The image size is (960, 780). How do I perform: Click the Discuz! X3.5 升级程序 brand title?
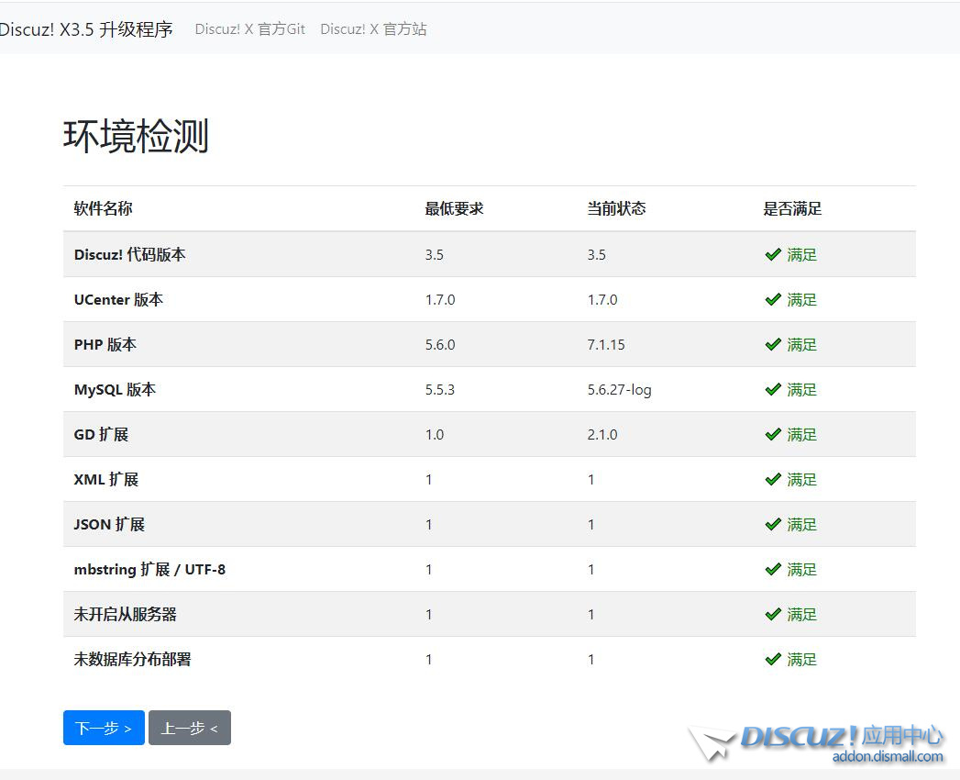[x=86, y=28]
